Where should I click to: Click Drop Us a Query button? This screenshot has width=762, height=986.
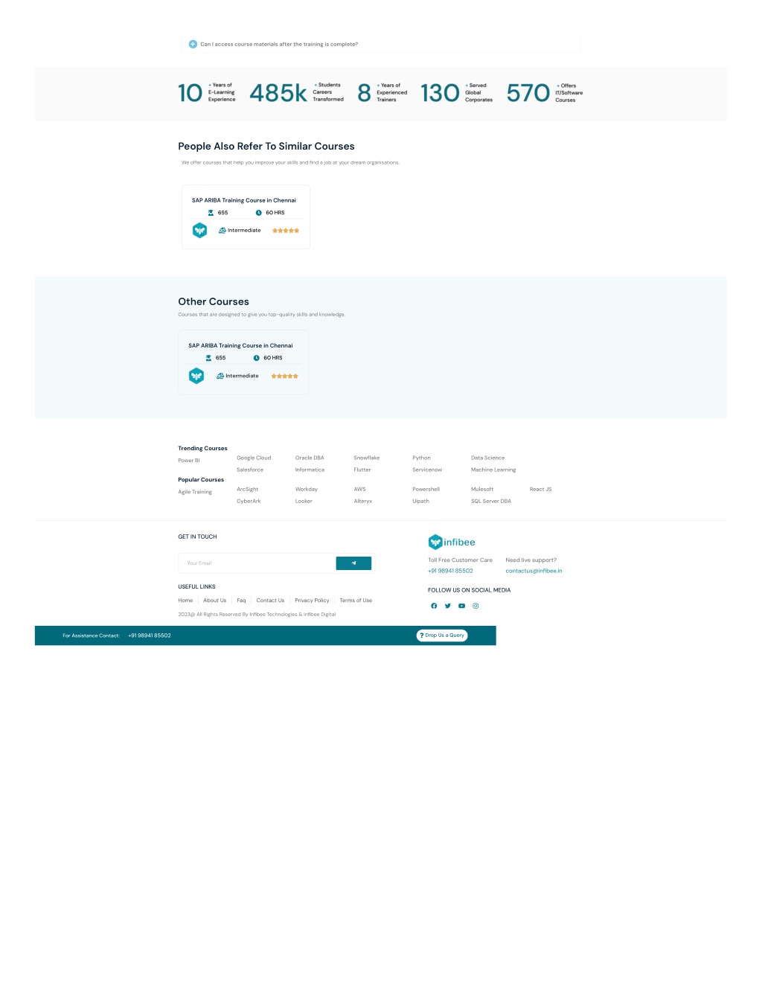click(x=442, y=636)
